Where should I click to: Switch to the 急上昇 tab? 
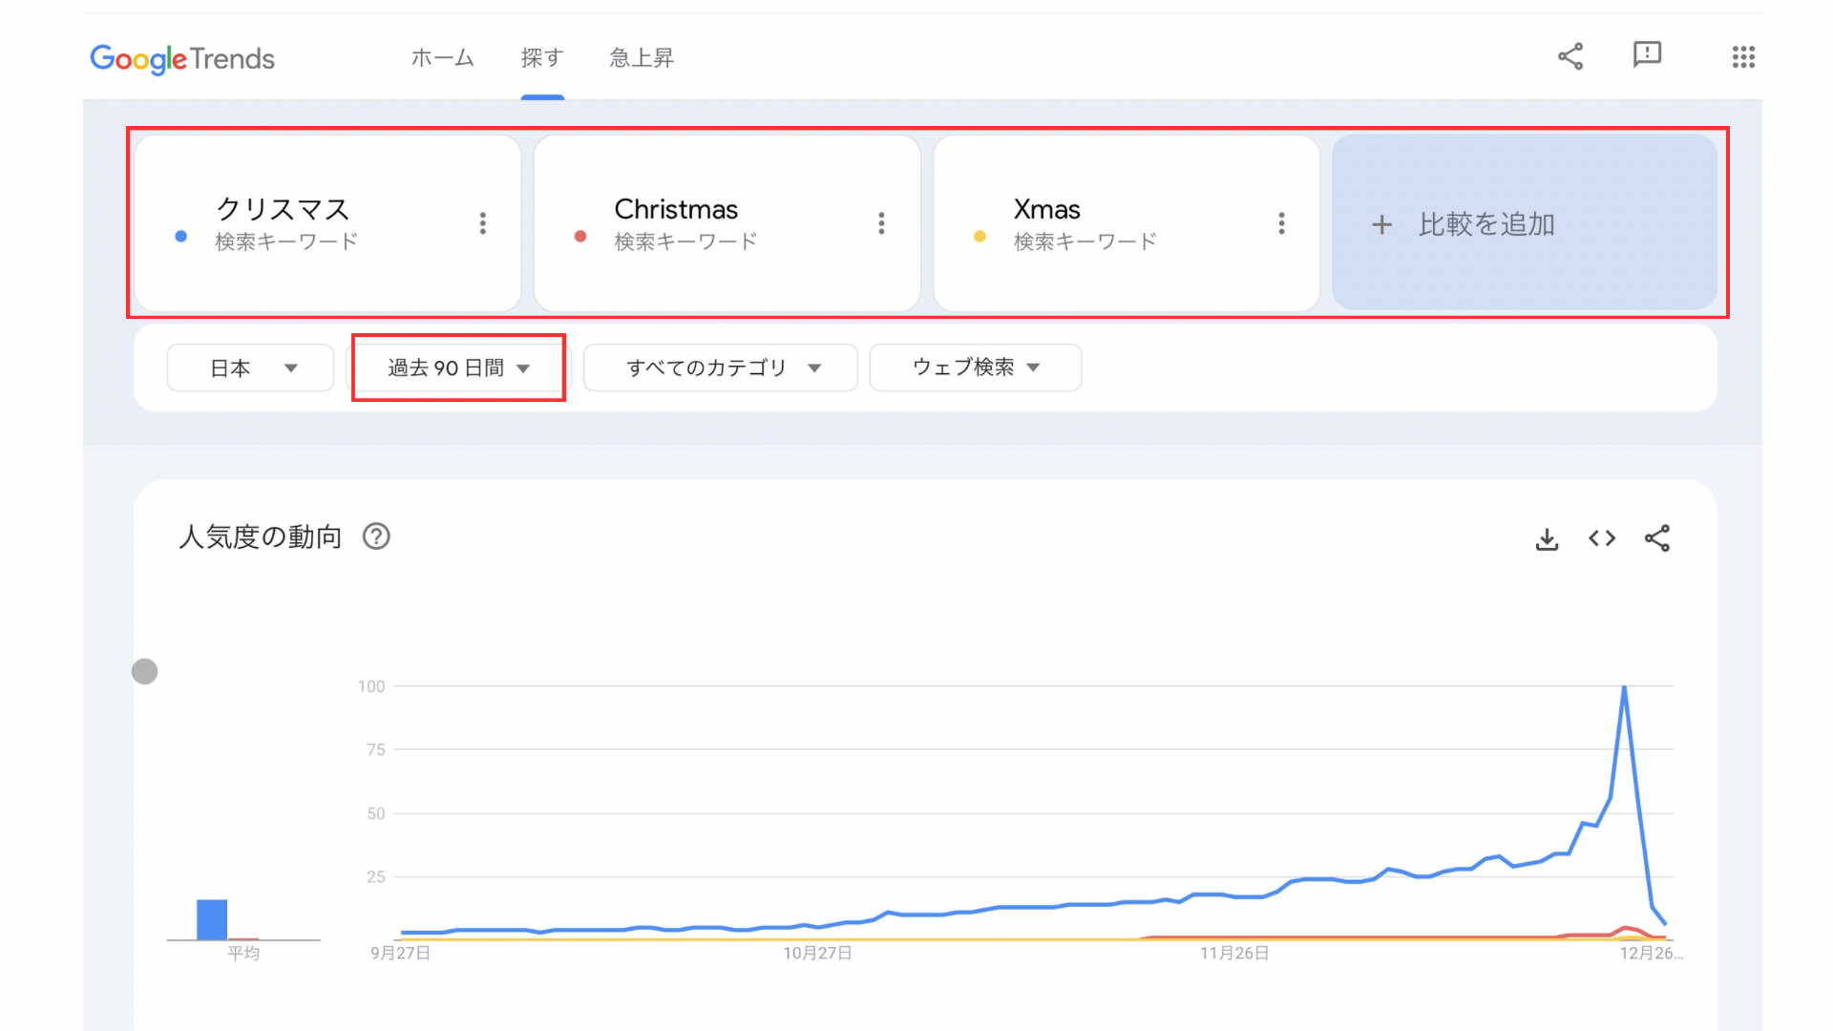[x=642, y=58]
